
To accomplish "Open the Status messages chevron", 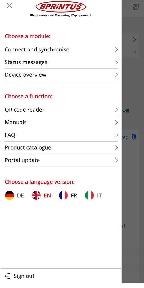I will pyautogui.click(x=116, y=62).
